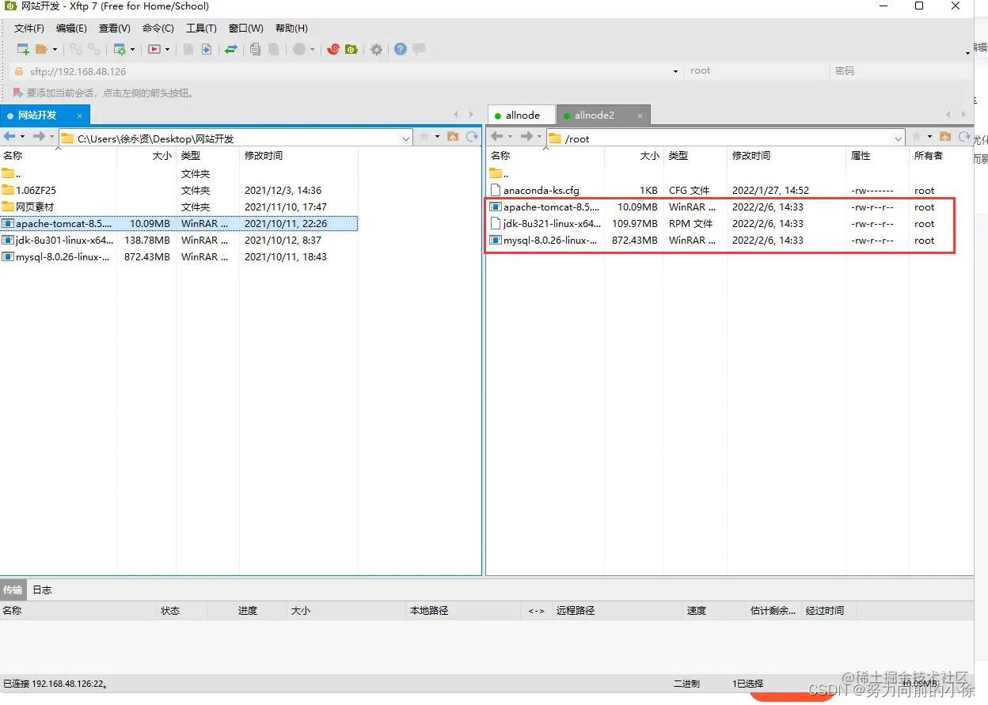Sort remote files by 类型 column

tap(695, 156)
